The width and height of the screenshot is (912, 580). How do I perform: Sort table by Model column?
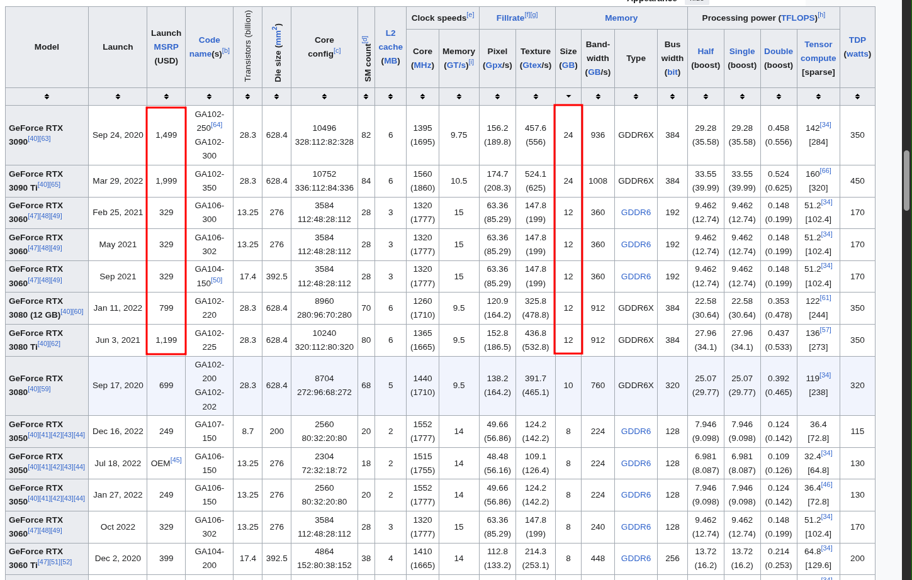pyautogui.click(x=47, y=96)
